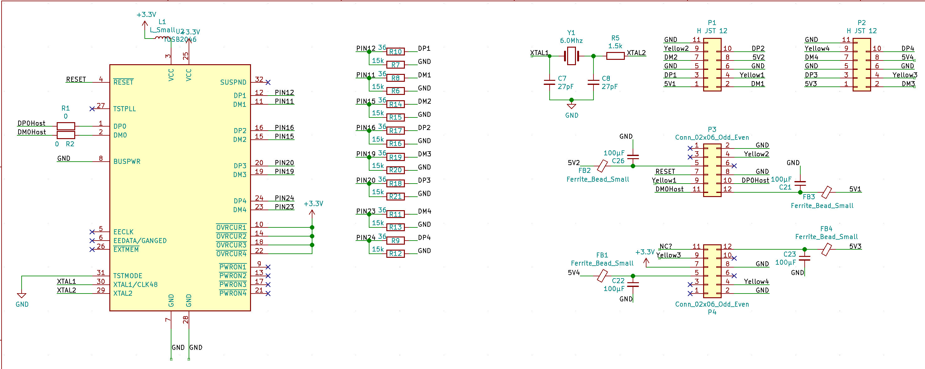
Task: Click the Yellow4 label on P2
Action: (817, 49)
